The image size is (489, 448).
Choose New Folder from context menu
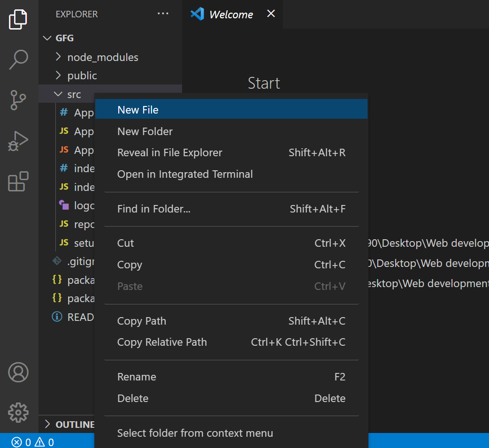(145, 131)
